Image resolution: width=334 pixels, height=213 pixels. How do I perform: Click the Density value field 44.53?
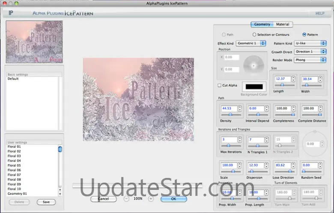pos(229,109)
